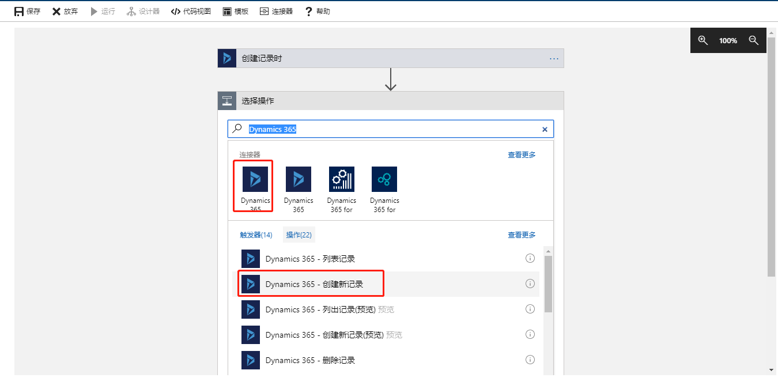778x389 pixels.
Task: Clear the search box with X
Action: (545, 129)
